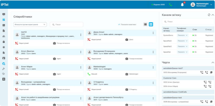
Task: Click the green phone icon in header
Action: coord(170,5)
